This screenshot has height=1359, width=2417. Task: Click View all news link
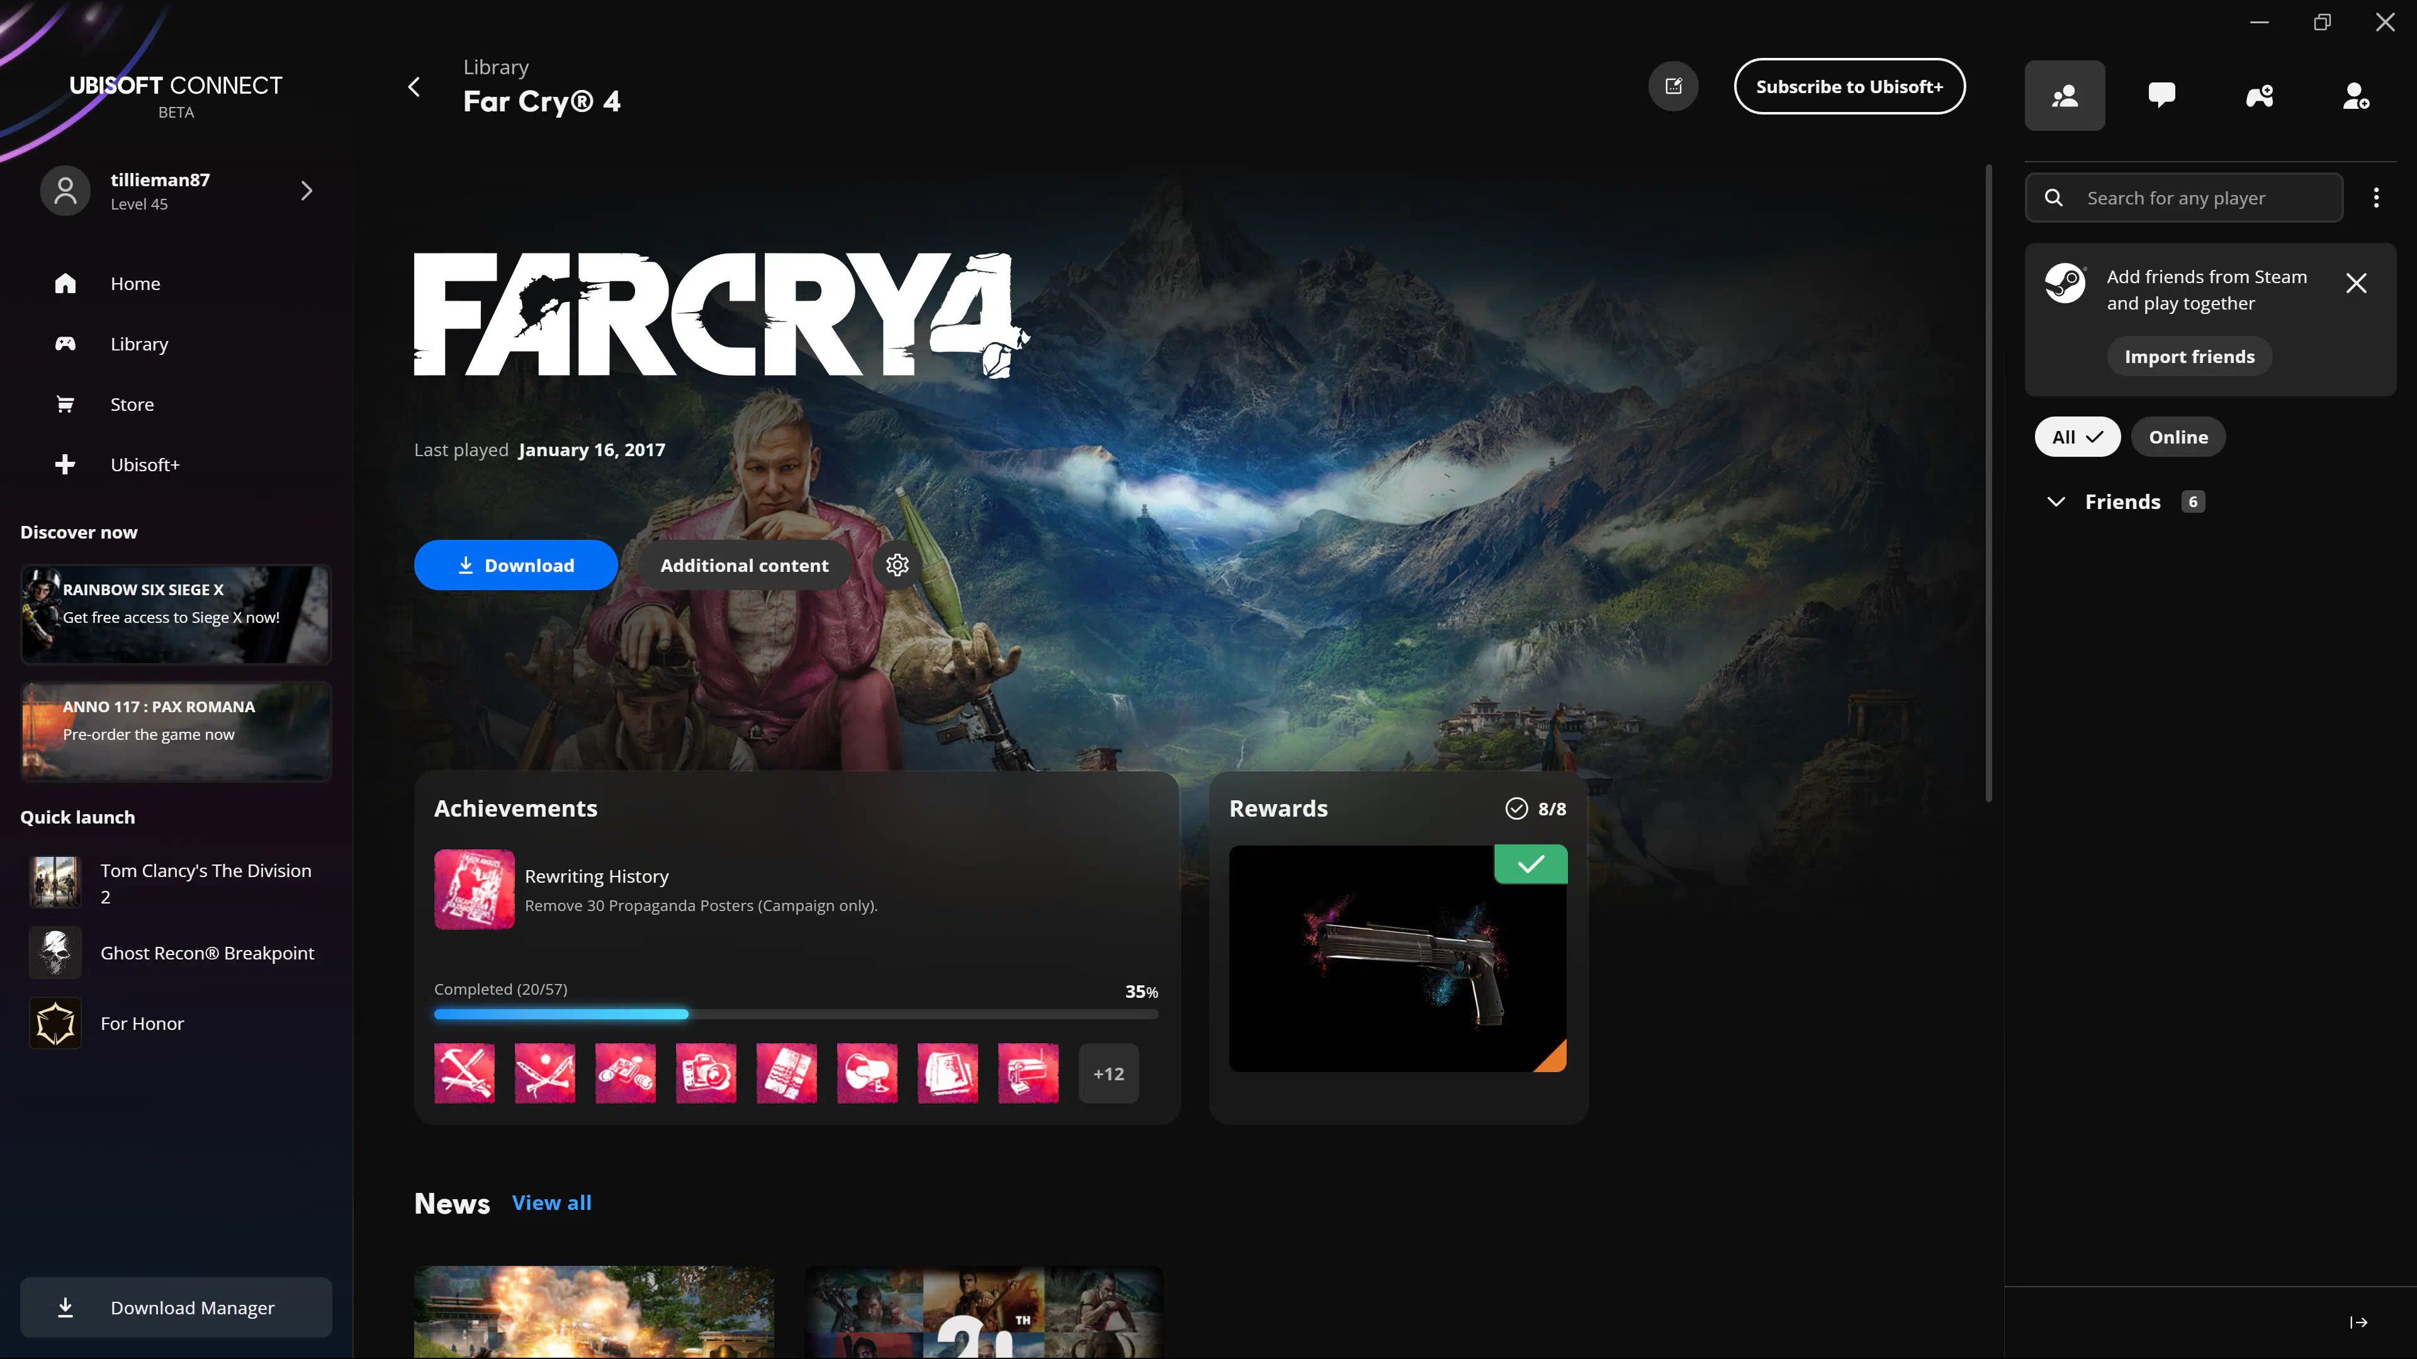[x=552, y=1202]
